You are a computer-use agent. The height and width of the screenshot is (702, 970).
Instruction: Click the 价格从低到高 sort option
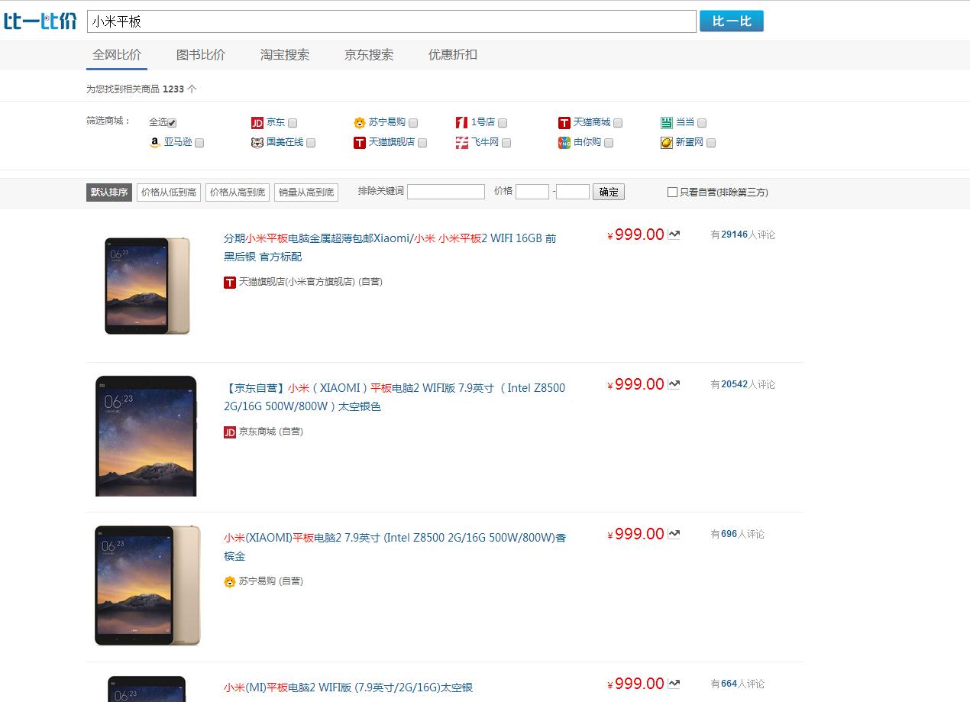(x=167, y=192)
